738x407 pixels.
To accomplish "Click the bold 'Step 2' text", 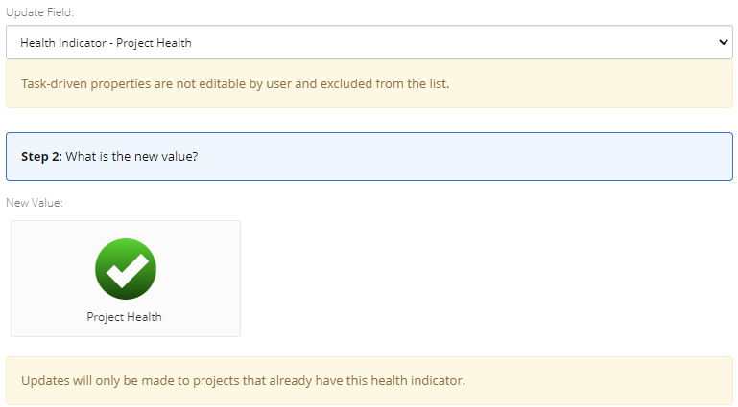I will (40, 156).
